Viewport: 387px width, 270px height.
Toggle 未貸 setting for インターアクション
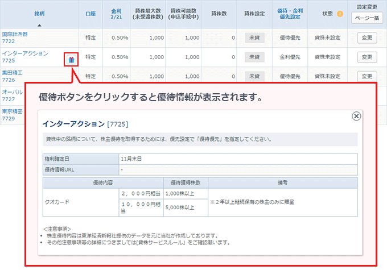254,57
